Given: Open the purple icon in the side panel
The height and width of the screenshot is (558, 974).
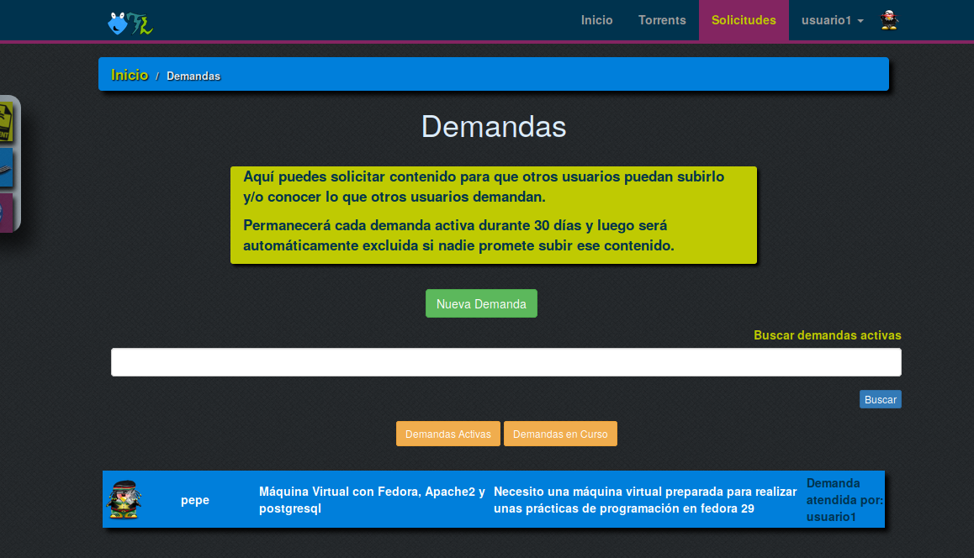Looking at the screenshot, I should (6, 213).
